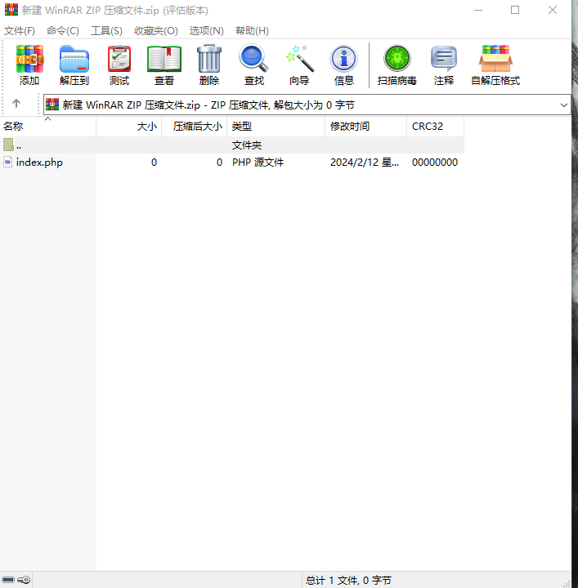Maximize the WinRAR window
This screenshot has width=578, height=588.
tap(515, 10)
